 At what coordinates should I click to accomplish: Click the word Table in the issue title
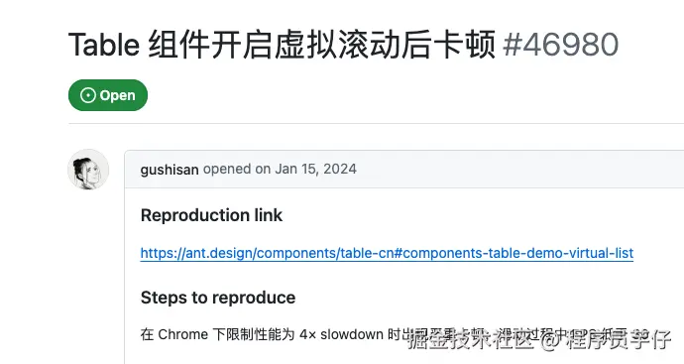click(104, 45)
